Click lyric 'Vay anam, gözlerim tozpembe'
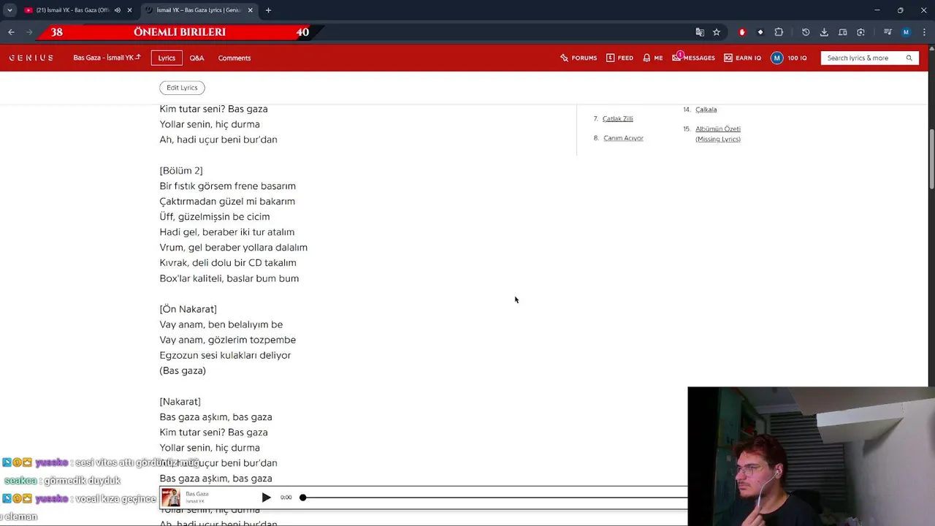Viewport: 935px width, 526px height. point(228,340)
